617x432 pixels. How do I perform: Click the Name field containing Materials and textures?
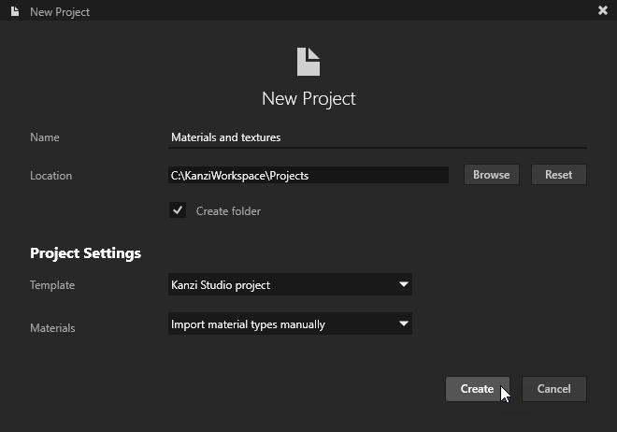click(377, 137)
